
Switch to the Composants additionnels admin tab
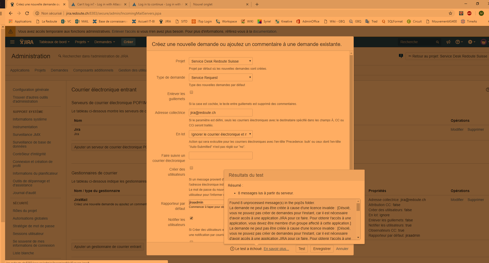[93, 70]
